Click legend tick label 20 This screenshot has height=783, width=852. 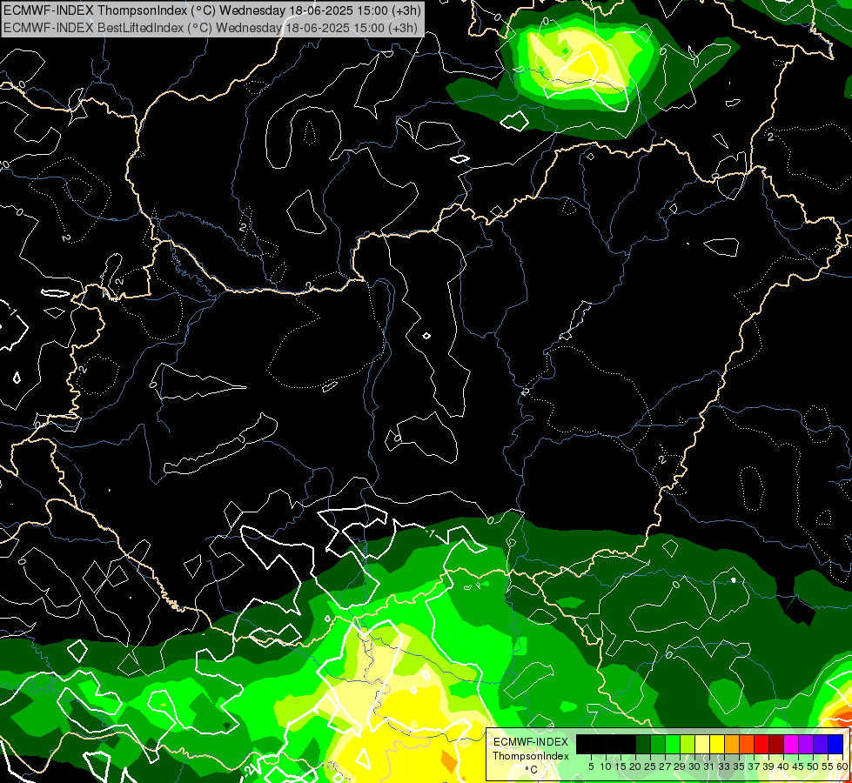(635, 766)
